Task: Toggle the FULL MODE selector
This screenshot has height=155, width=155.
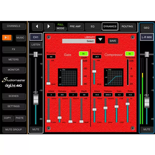Action: coord(61,27)
